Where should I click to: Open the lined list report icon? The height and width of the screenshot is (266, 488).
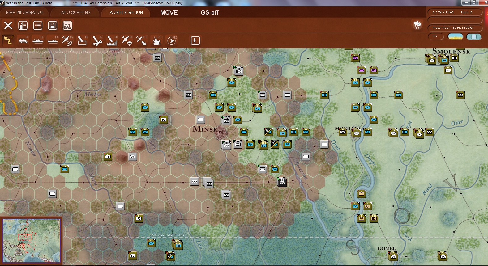(x=38, y=25)
